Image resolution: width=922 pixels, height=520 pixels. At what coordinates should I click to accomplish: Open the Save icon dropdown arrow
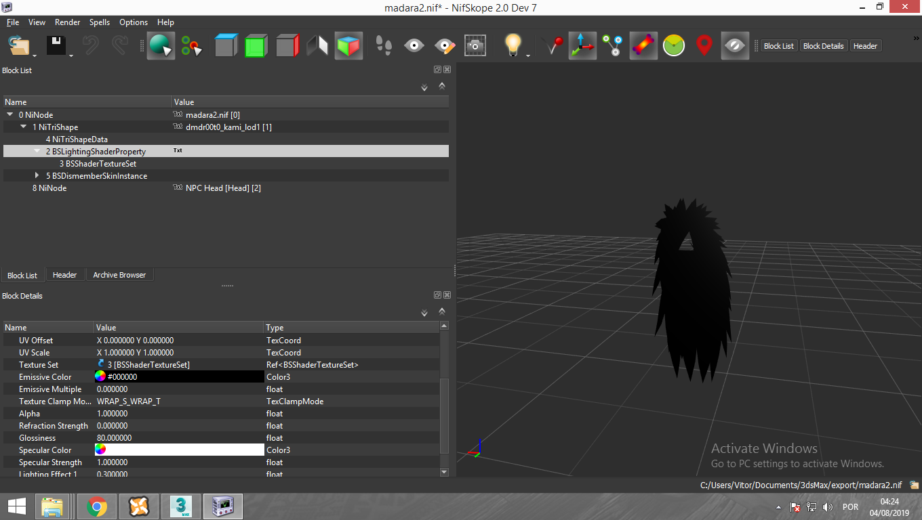point(71,56)
